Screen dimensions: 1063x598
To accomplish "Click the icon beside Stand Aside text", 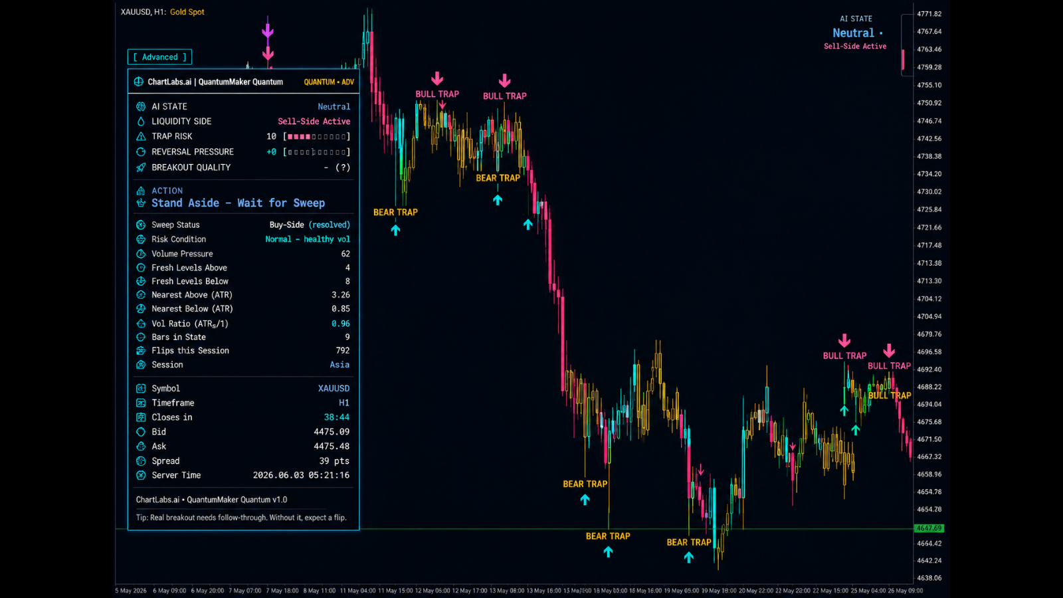I will pos(141,203).
